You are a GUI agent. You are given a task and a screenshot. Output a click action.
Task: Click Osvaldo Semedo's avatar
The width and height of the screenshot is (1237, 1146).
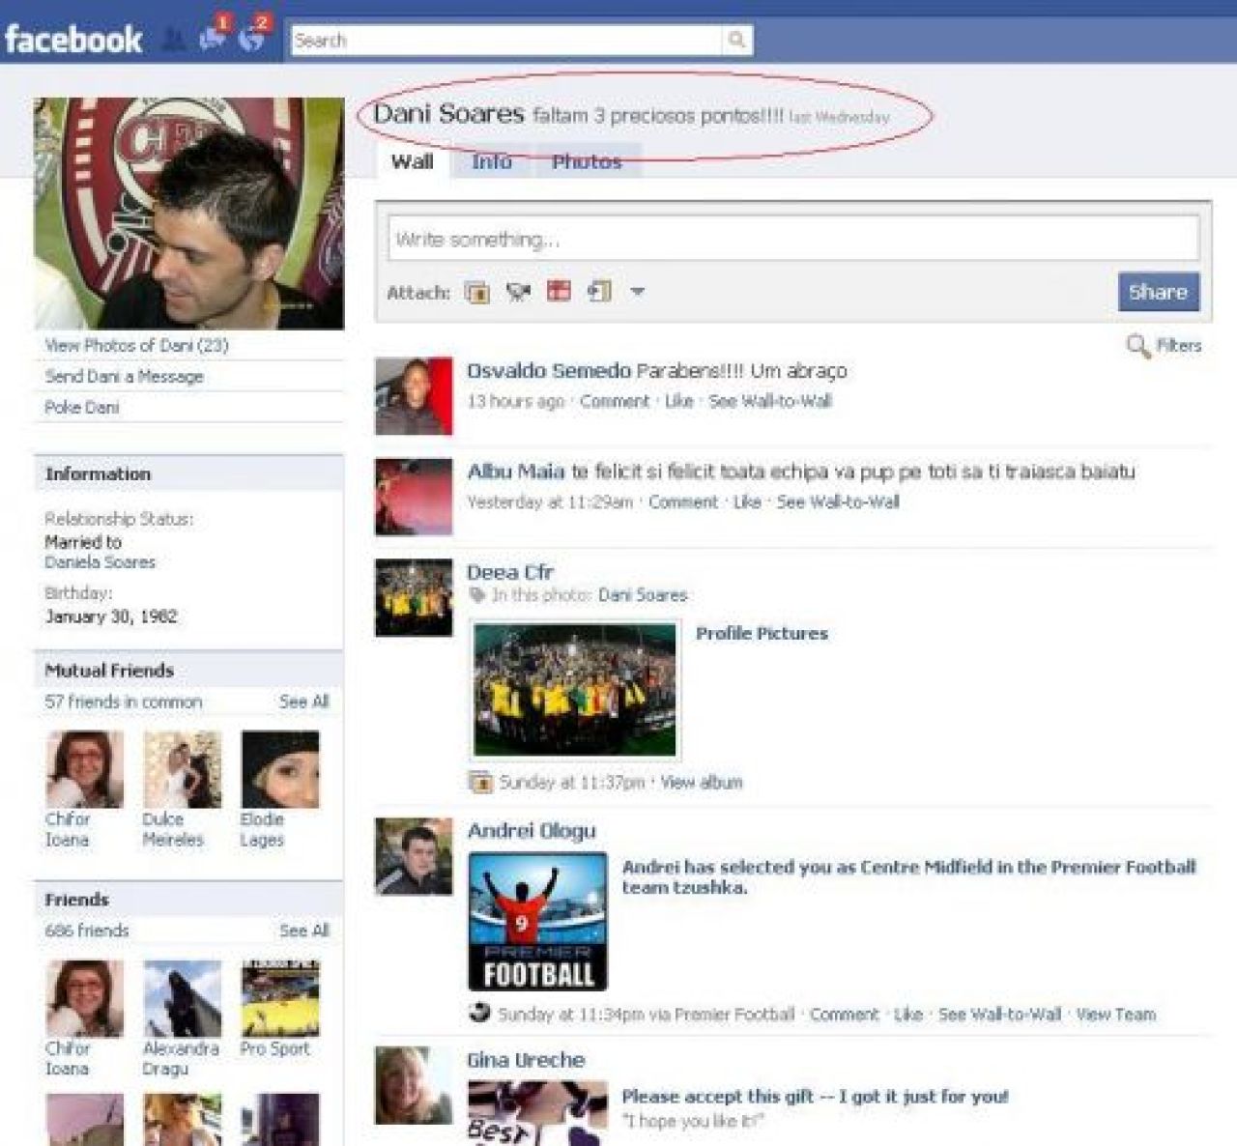414,396
